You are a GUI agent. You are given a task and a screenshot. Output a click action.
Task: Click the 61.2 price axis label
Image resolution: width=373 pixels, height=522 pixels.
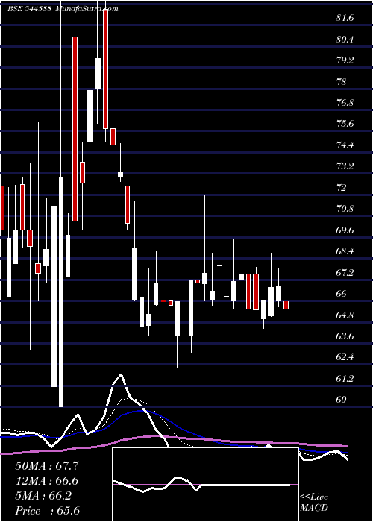tap(345, 379)
